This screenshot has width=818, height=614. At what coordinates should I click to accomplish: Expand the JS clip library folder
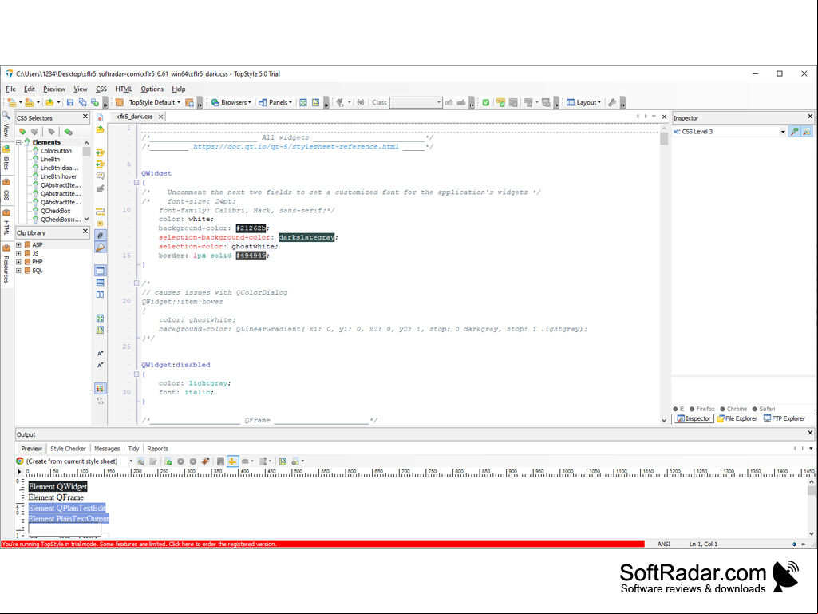pyautogui.click(x=19, y=253)
